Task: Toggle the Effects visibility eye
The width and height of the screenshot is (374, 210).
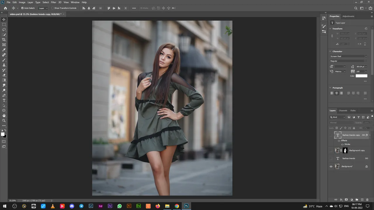Action: [x=339, y=141]
